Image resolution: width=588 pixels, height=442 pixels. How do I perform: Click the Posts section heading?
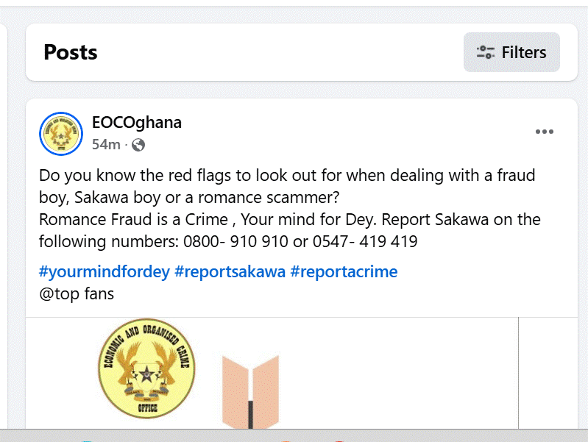(71, 52)
